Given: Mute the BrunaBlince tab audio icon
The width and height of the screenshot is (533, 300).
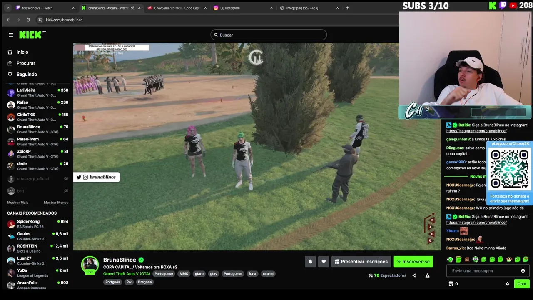Looking at the screenshot, I should pos(133,7).
